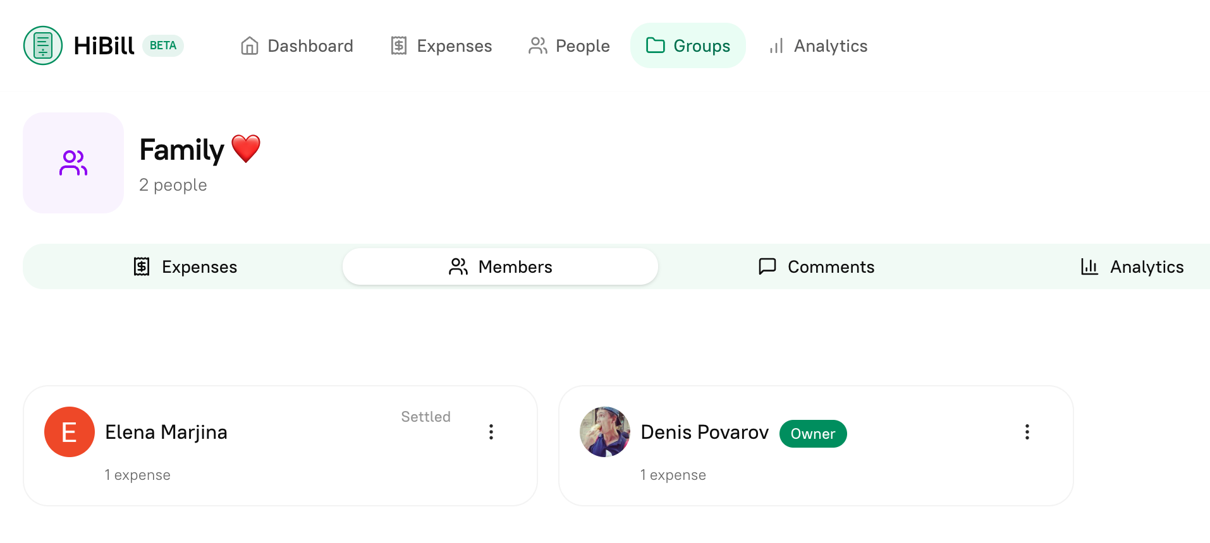
Task: Open the three-dot menu on Denis Povarov's card
Action: click(1027, 432)
